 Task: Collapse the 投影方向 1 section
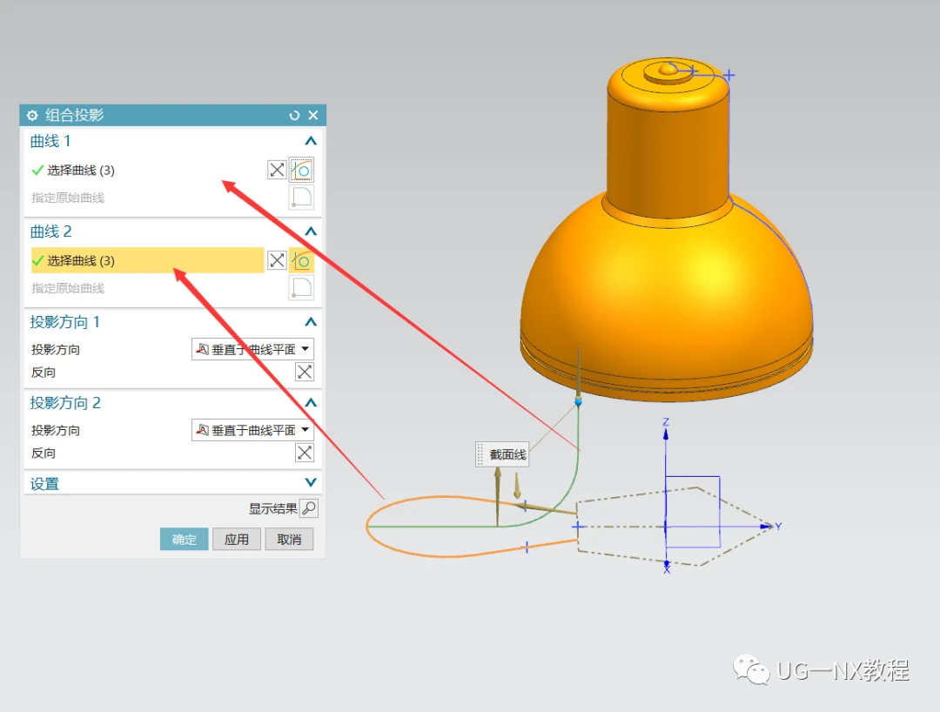311,322
